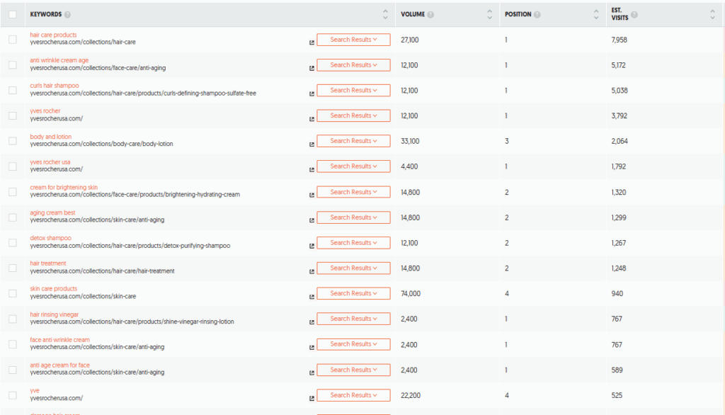Open external link icon for hair rinsing vinegar
The height and width of the screenshot is (415, 725).
point(312,322)
